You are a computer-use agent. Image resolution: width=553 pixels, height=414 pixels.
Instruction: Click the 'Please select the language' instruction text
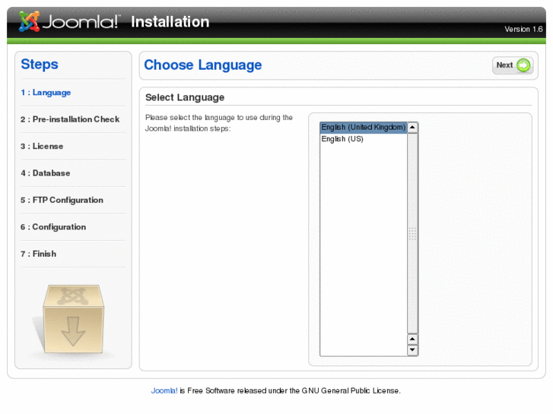point(218,123)
